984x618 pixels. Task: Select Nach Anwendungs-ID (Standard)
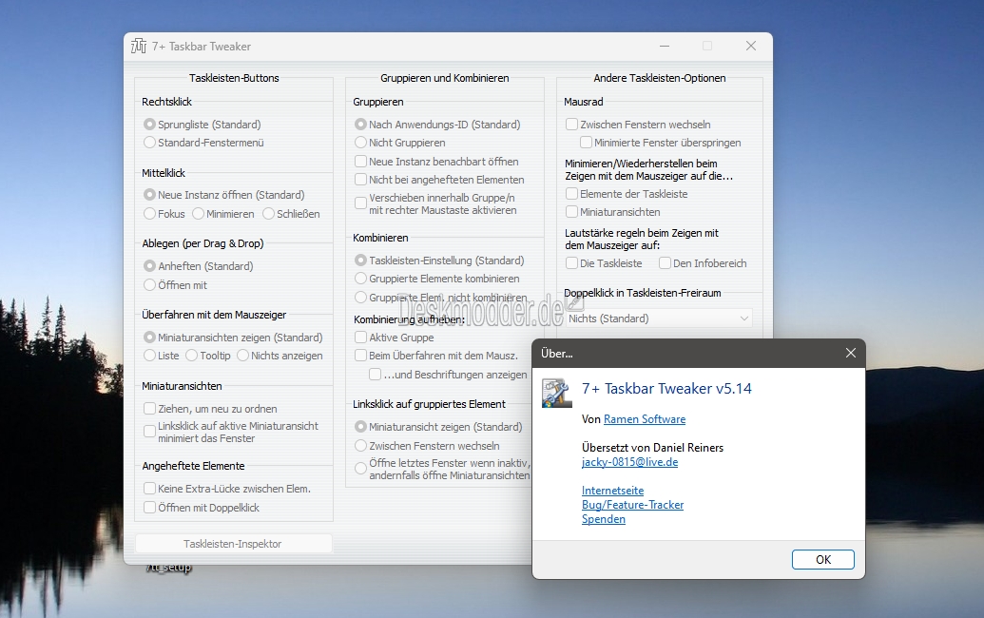pyautogui.click(x=360, y=125)
